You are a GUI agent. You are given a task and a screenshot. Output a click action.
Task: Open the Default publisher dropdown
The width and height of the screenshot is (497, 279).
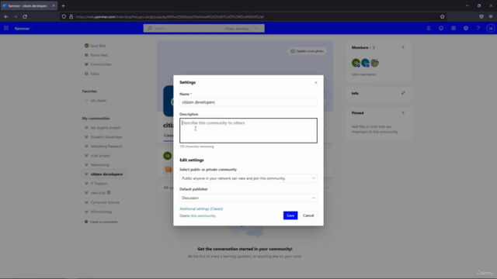click(248, 198)
